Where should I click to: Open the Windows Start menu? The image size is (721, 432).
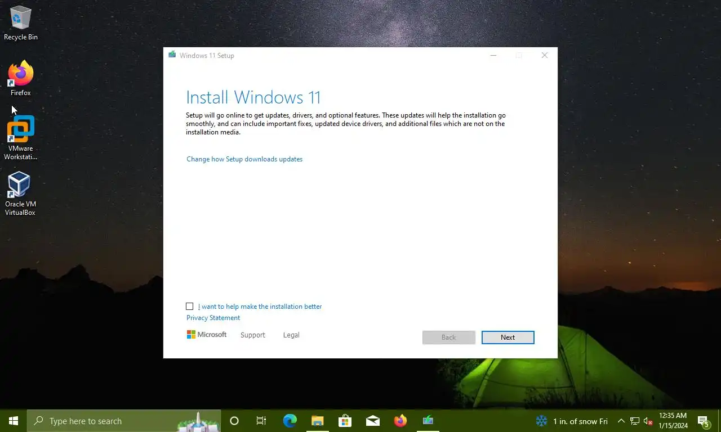pyautogui.click(x=14, y=421)
